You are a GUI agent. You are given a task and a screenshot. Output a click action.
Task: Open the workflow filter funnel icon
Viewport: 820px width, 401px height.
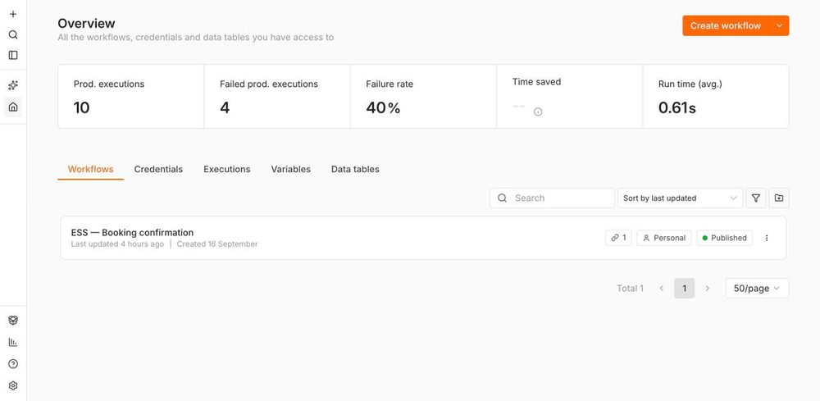click(756, 198)
